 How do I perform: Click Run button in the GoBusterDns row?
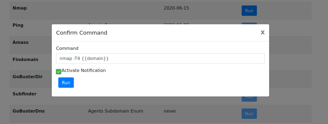point(249,114)
